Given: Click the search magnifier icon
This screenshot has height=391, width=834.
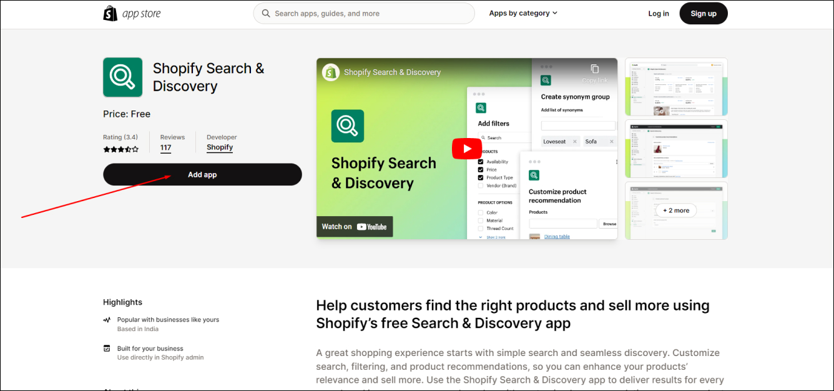Looking at the screenshot, I should click(266, 13).
